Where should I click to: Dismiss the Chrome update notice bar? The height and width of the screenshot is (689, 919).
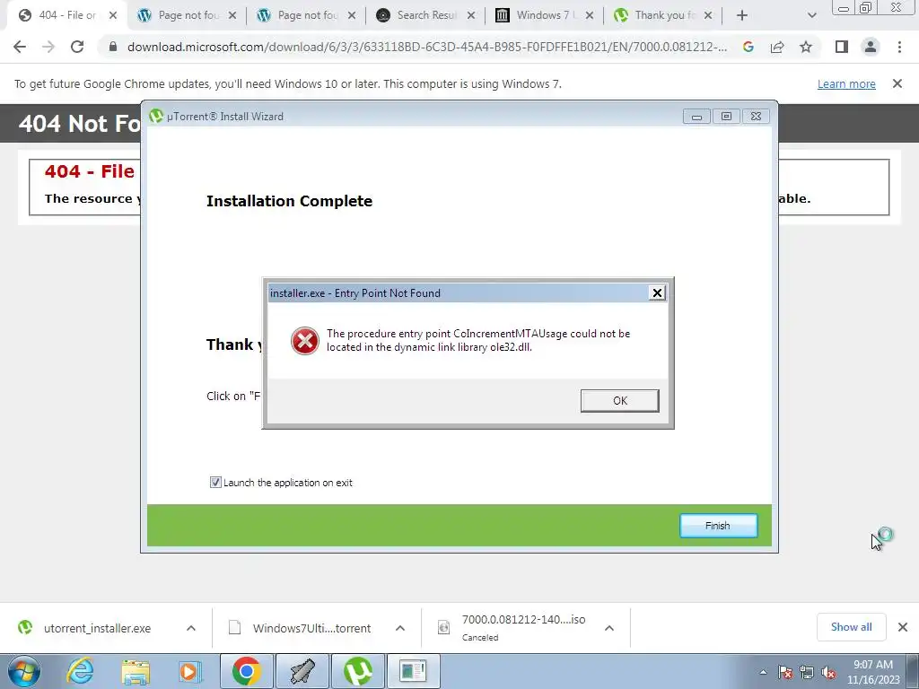pos(897,83)
